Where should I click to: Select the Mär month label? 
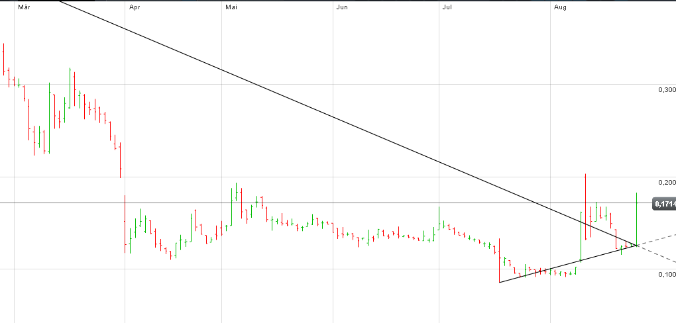coord(24,7)
